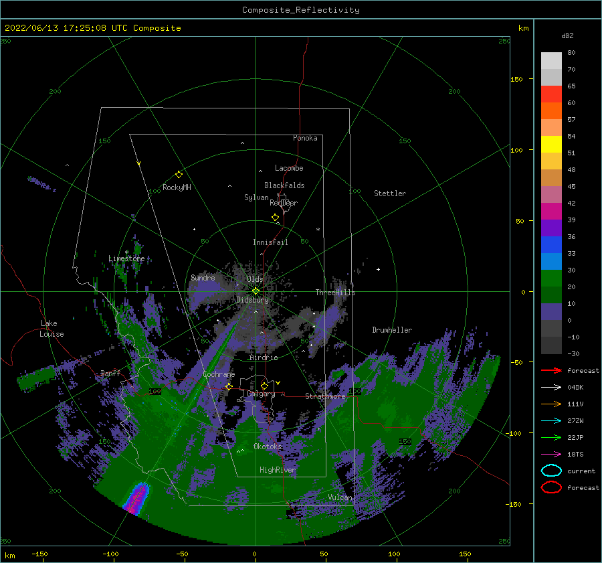Click the Vulcan city label
Image resolution: width=602 pixels, height=563 pixels.
coord(340,497)
